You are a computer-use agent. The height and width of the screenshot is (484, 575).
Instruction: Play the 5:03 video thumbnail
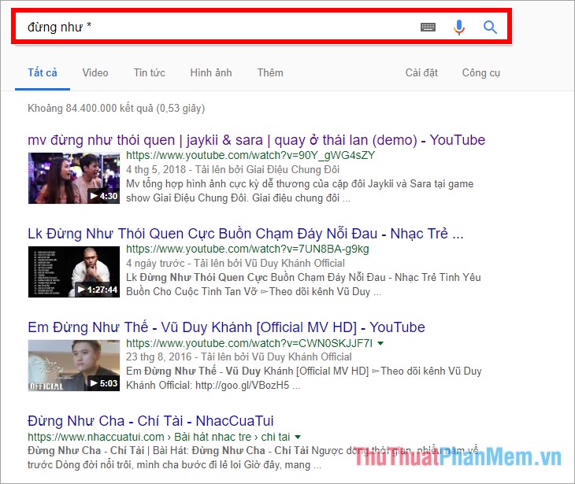74,365
